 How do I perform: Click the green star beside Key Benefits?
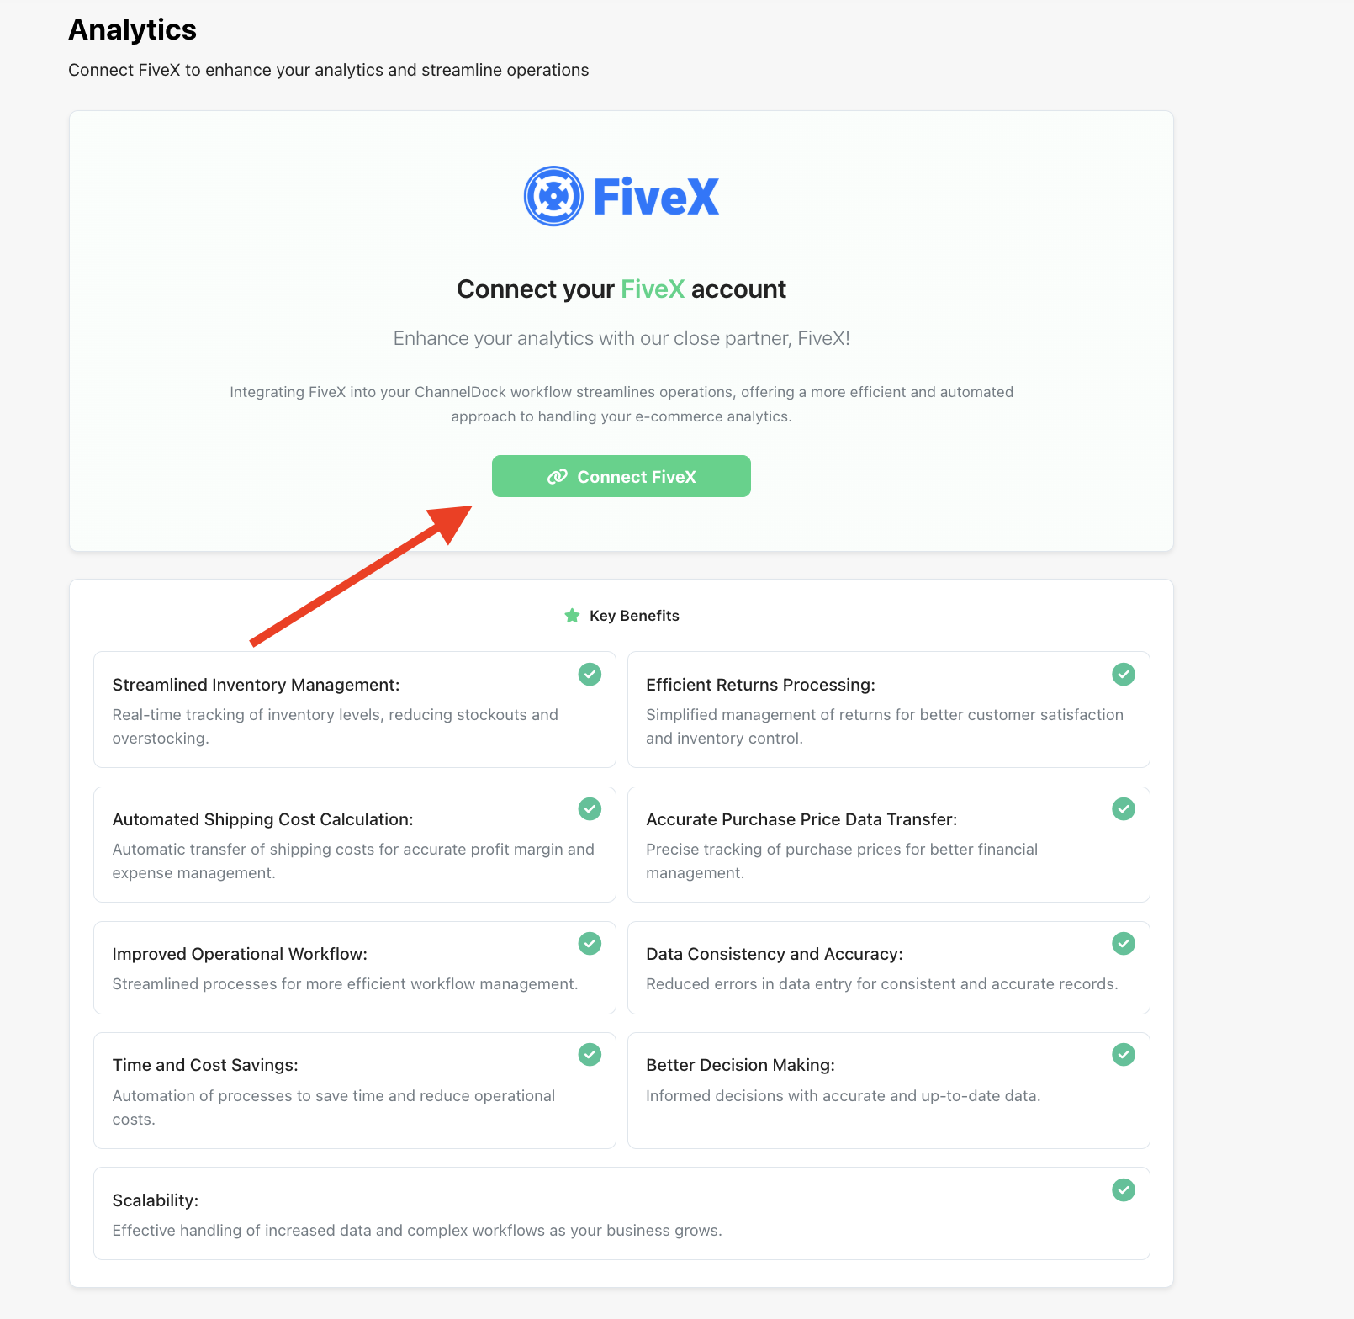click(573, 616)
